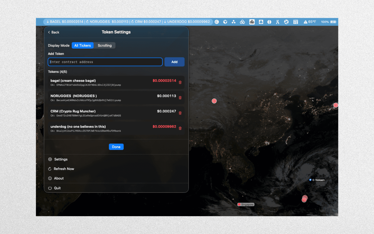The image size is (374, 234).
Task: Click the contract address input field
Action: point(105,62)
